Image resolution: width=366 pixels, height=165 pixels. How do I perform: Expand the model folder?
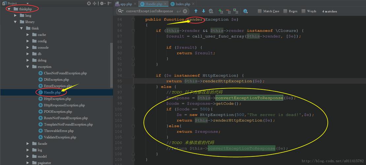28,156
